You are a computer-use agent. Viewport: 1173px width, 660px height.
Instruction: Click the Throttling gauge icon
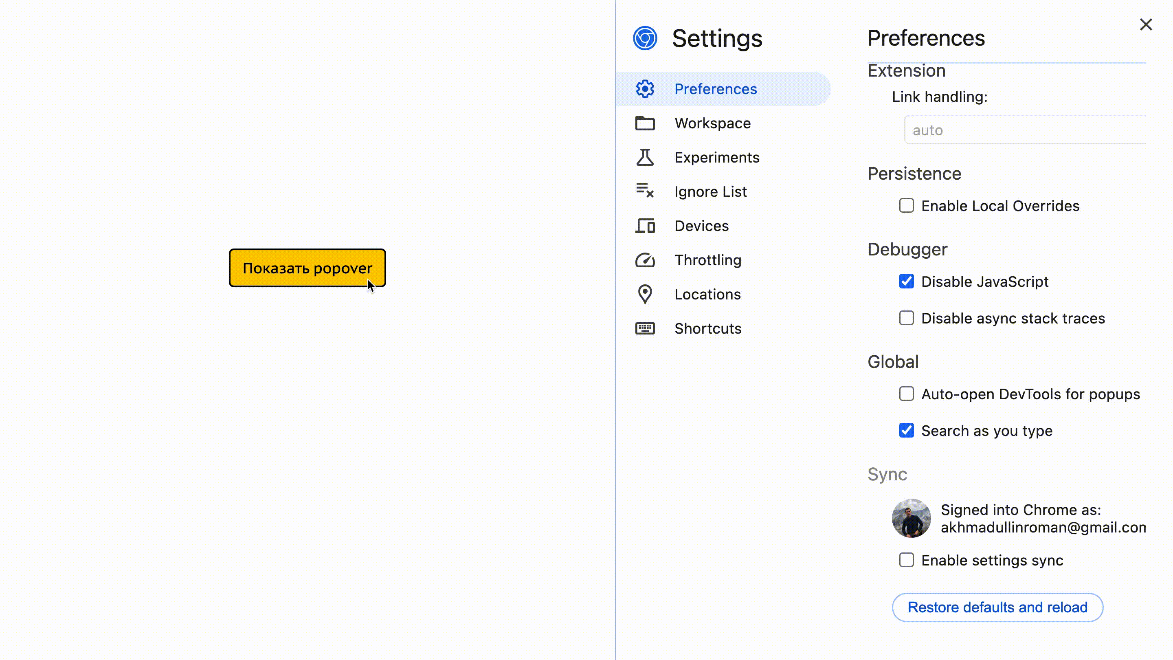click(x=645, y=260)
